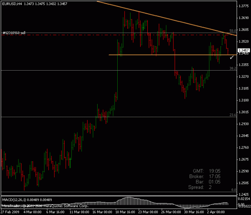Click the '18 Mar 16:00' time axis label
The image size is (251, 215).
pyautogui.click(x=125, y=212)
